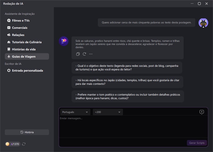Viewport: 213px width, 152px height.
Task: Expand the <200 word count dropdown
Action: 108,112
